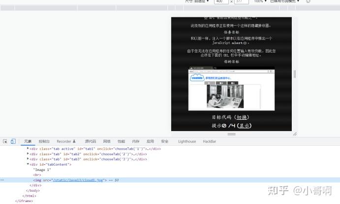The width and height of the screenshot is (340, 204).
Task: Open the 应用 application tab
Action: [x=150, y=141]
